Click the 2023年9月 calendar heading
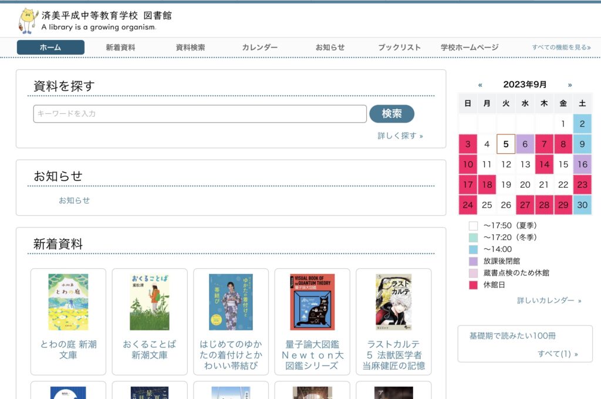601x399 pixels. pyautogui.click(x=525, y=84)
